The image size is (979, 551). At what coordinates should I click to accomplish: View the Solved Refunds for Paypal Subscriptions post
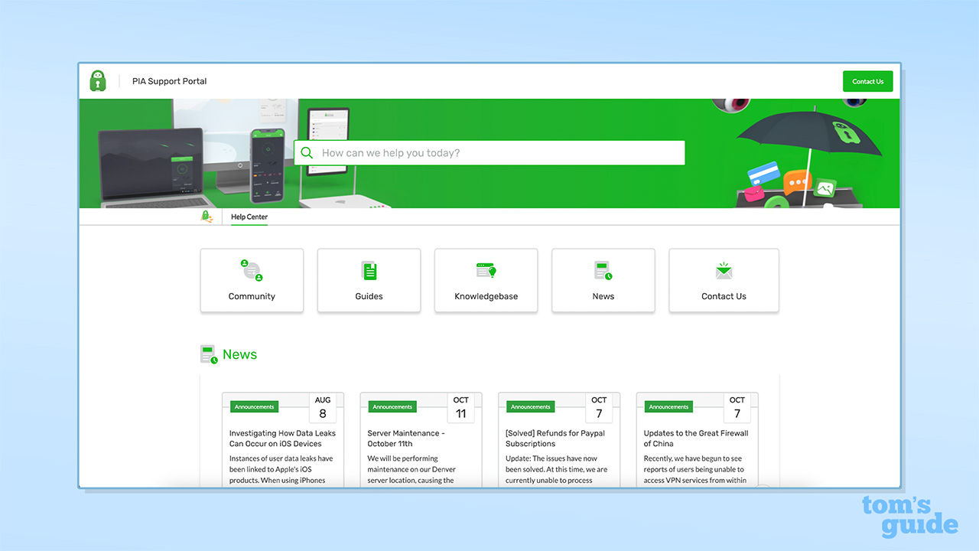(555, 438)
